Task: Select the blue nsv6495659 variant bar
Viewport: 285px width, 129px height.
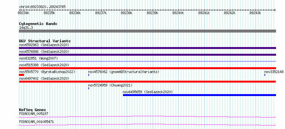Action: 199,95
